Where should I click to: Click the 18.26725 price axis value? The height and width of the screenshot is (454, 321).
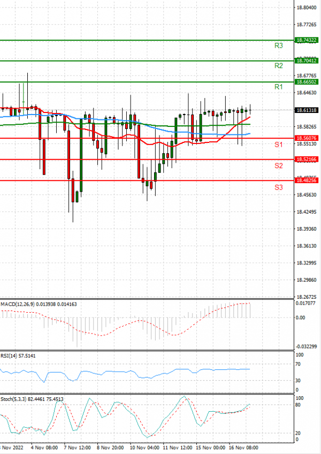coord(307,297)
